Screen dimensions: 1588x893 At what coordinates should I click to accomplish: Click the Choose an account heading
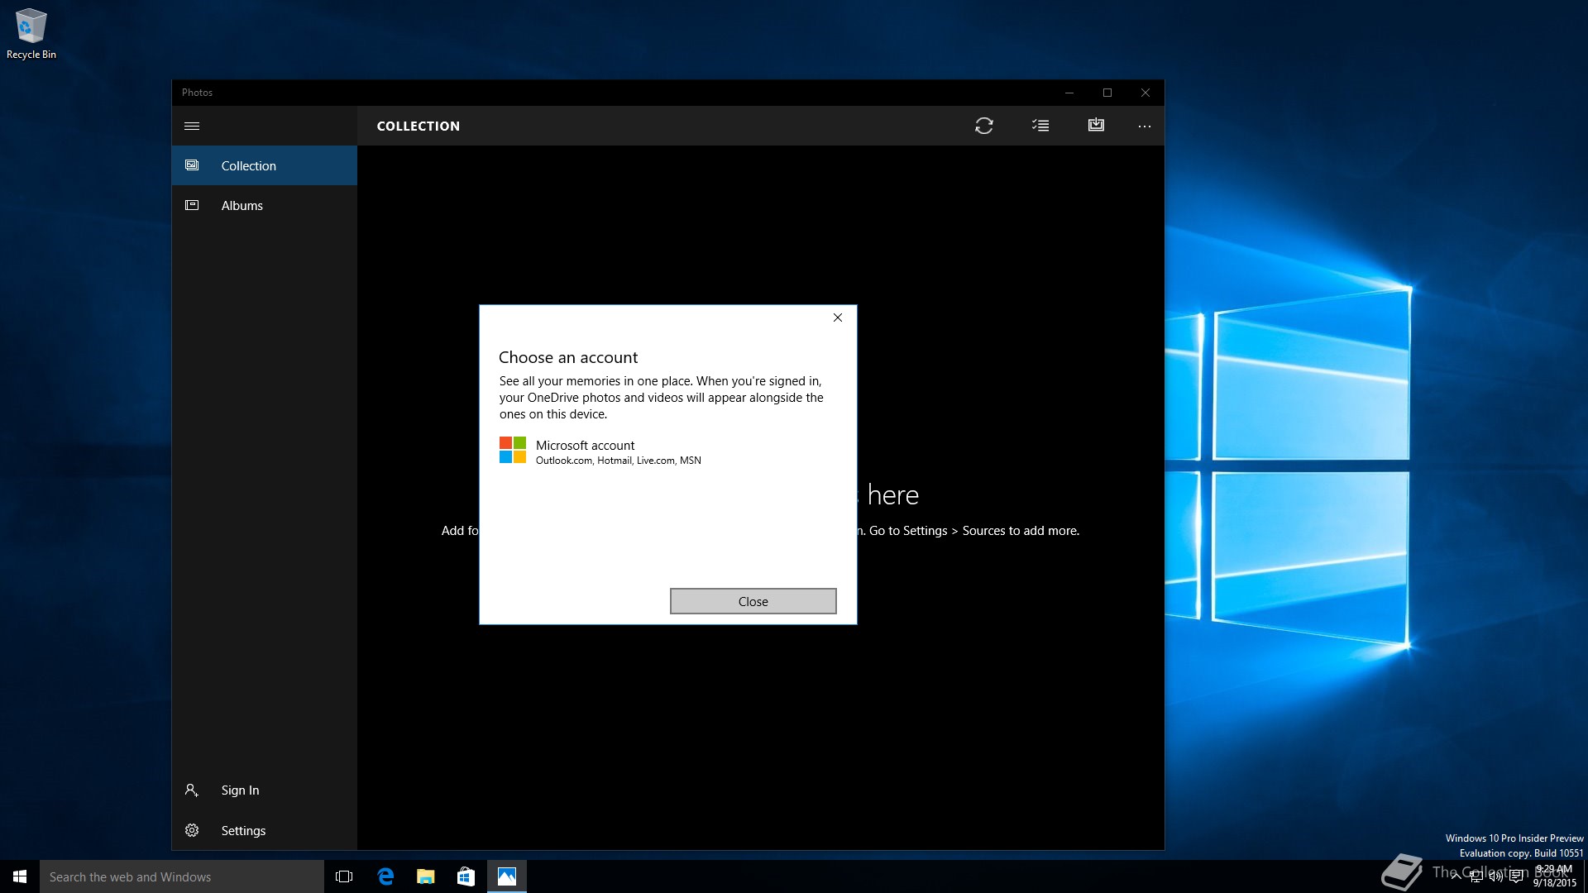coord(568,357)
